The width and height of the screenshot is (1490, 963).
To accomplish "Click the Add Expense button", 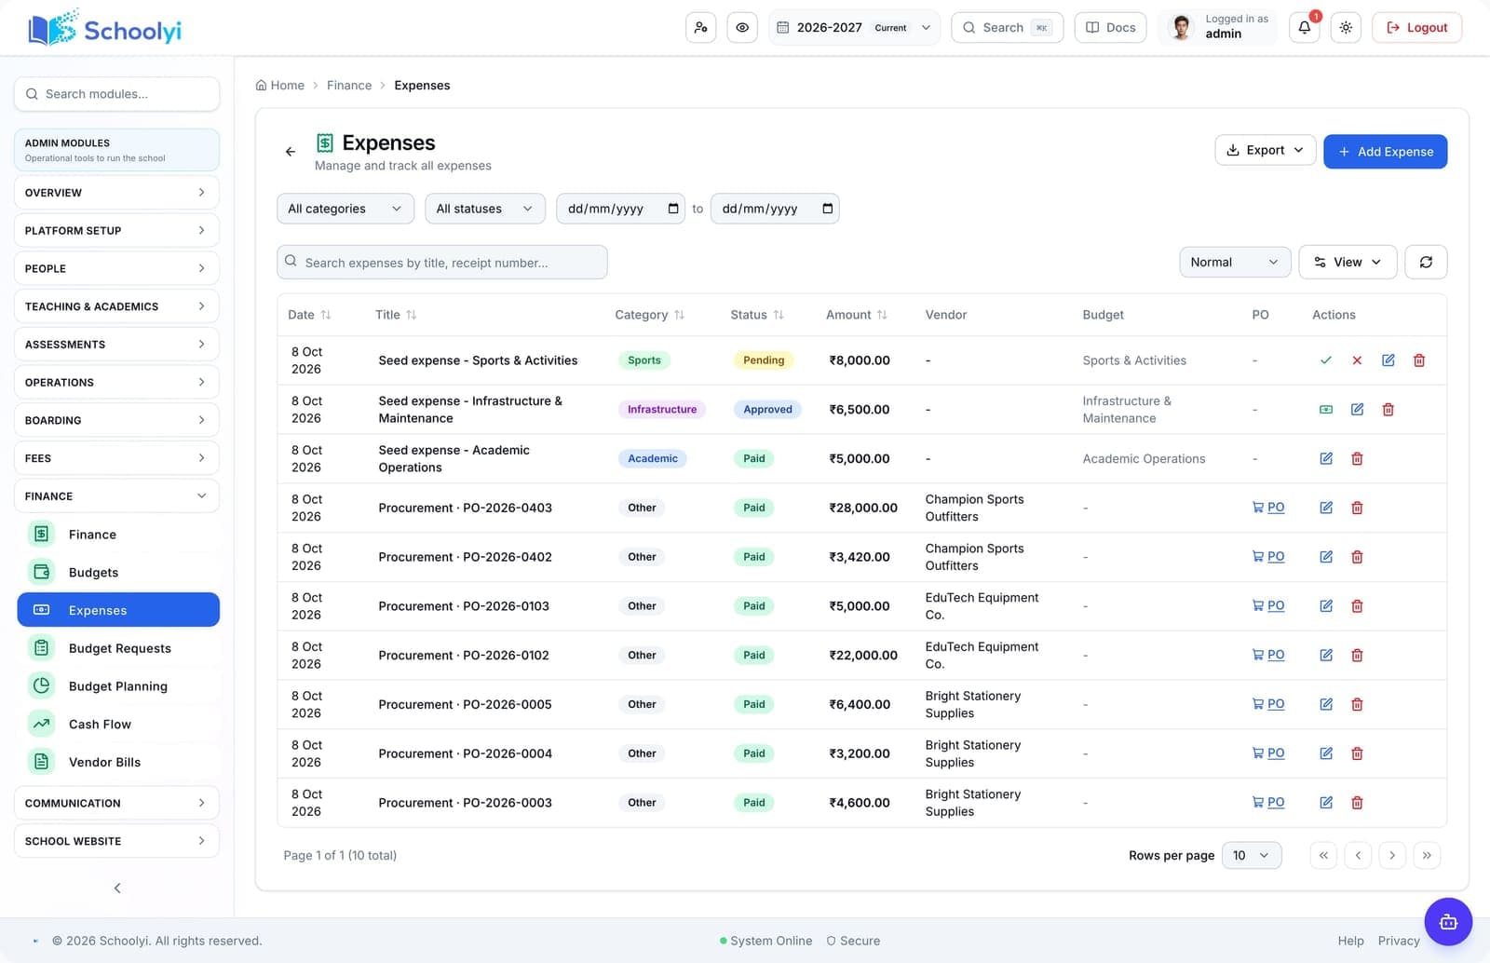I will (1385, 152).
